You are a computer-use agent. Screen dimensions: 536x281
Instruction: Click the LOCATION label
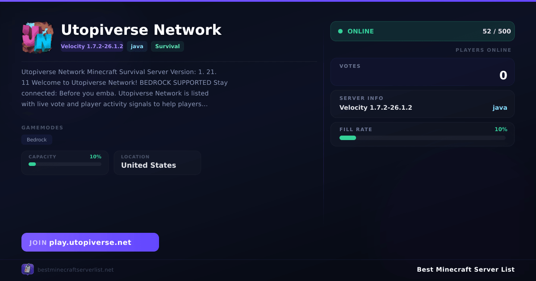[135, 157]
